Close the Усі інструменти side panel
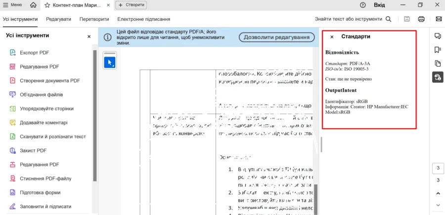This screenshot has width=445, height=215. point(89,36)
